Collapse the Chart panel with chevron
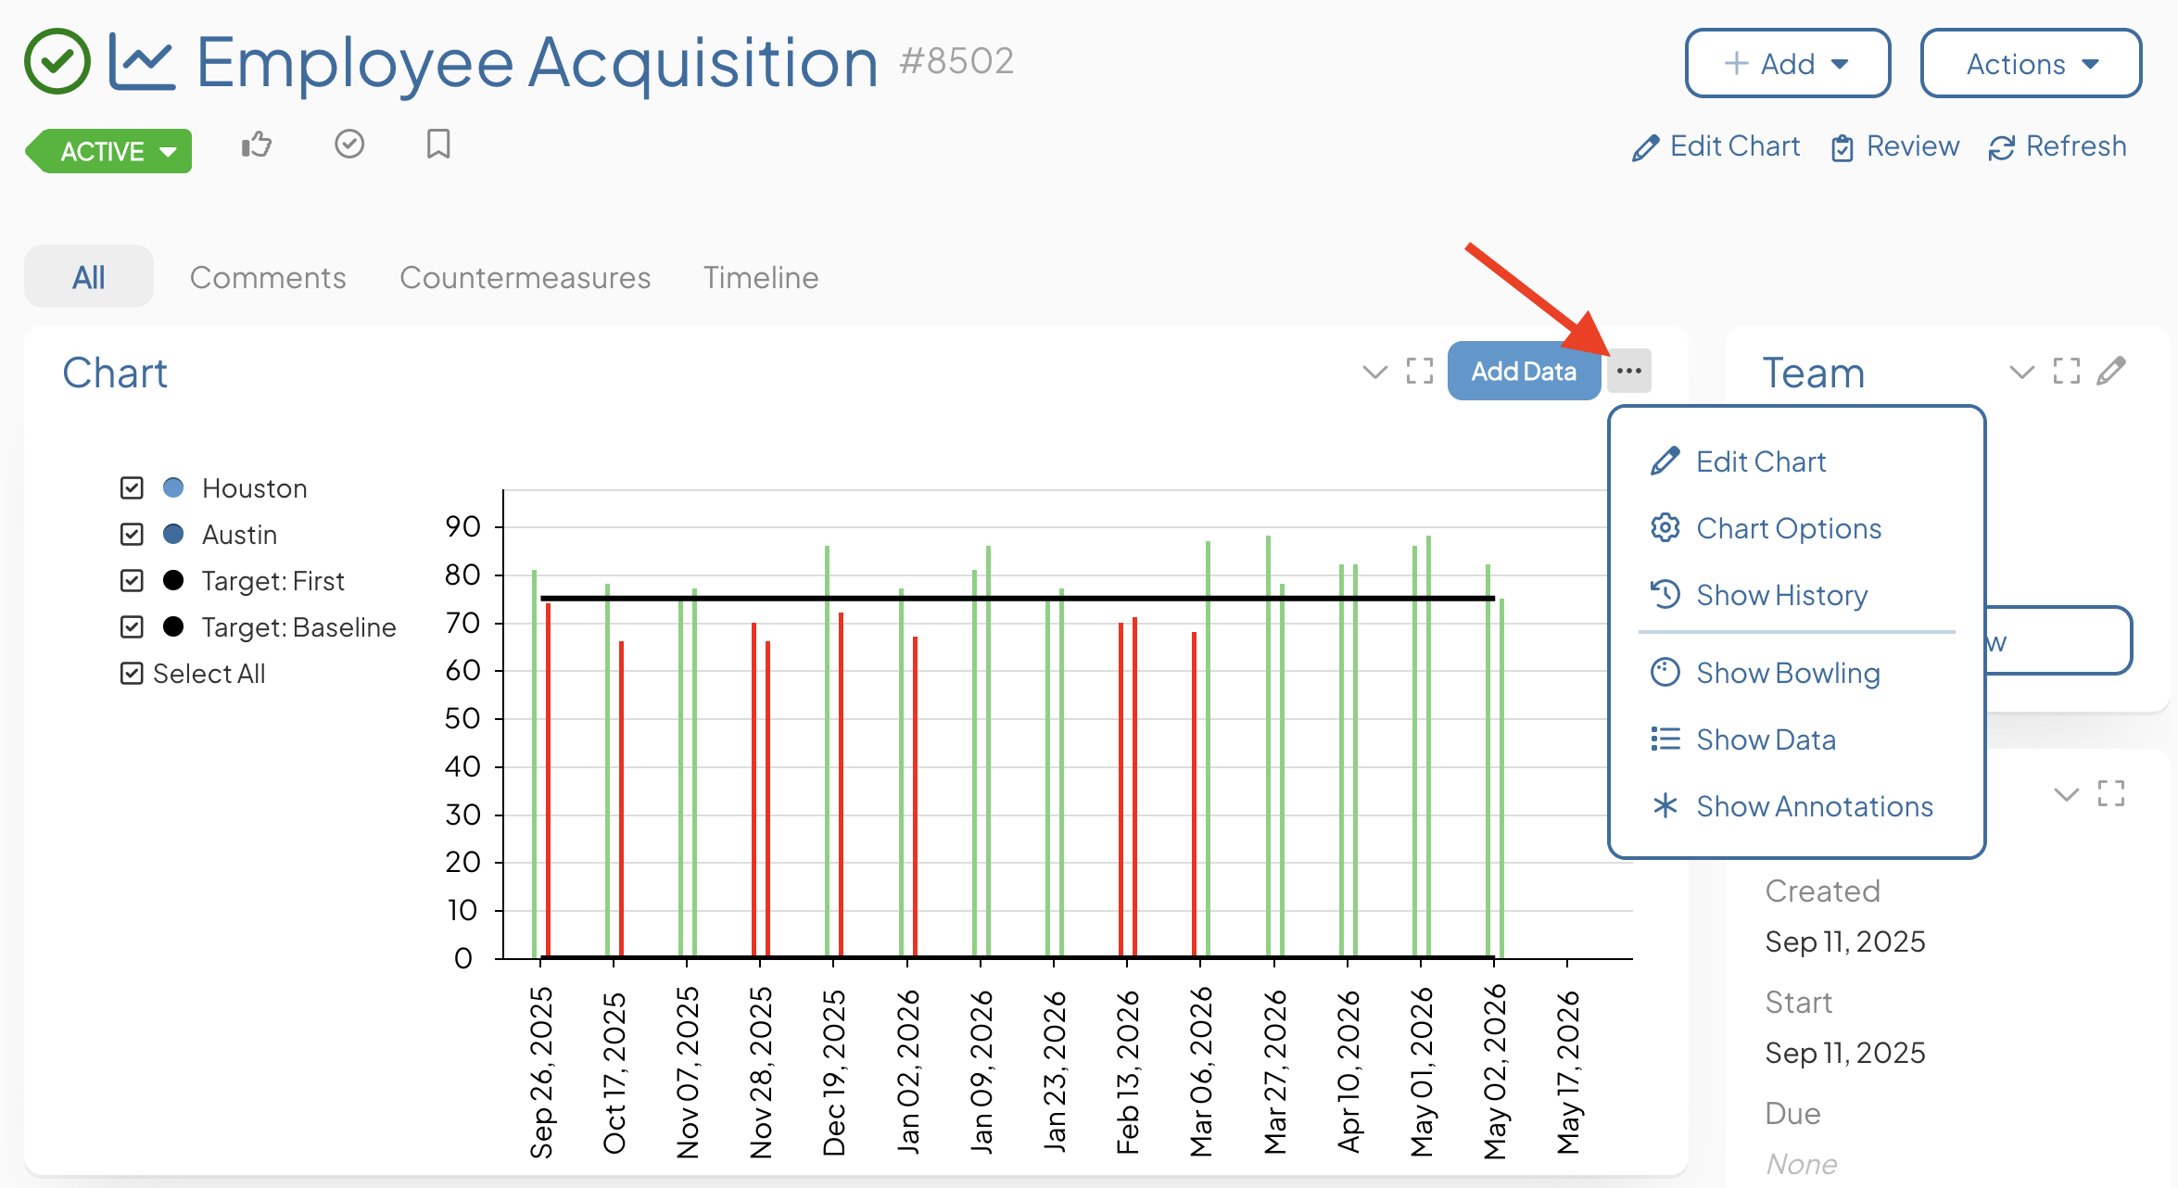The image size is (2178, 1188). pyautogui.click(x=1375, y=373)
